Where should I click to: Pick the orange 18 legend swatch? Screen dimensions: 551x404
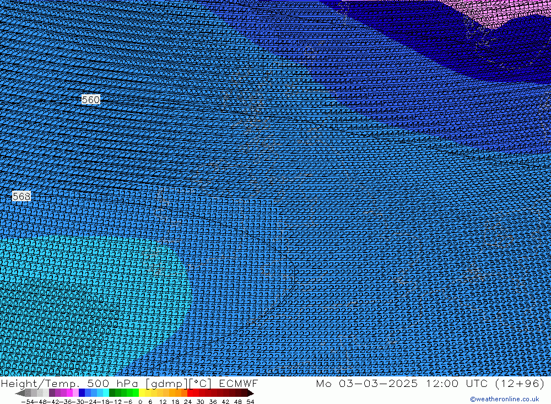click(178, 393)
